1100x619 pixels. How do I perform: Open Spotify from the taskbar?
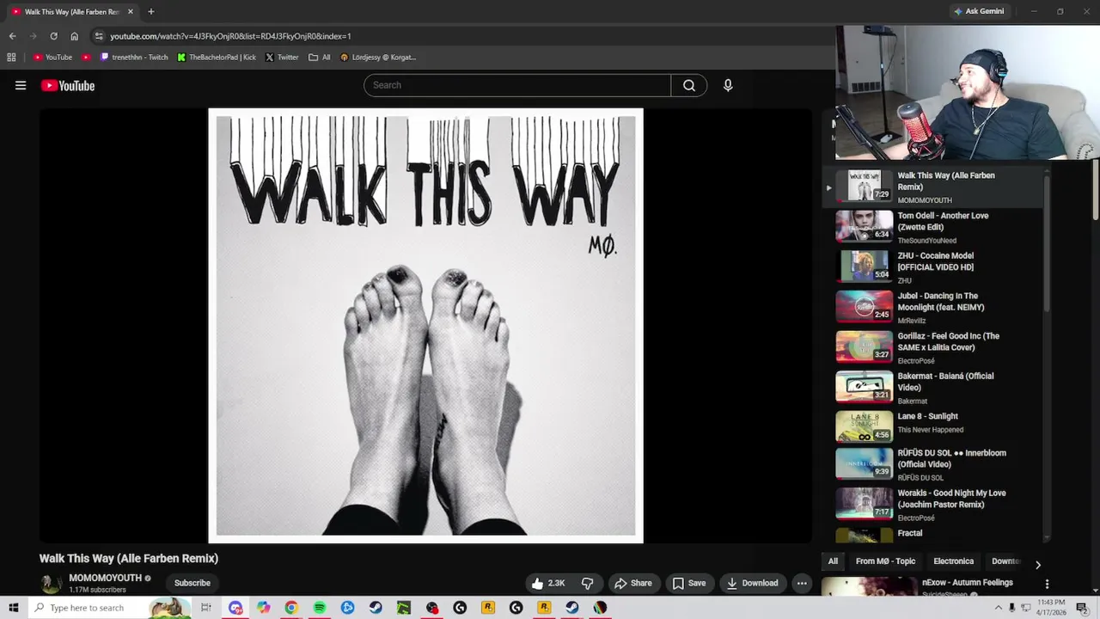(x=320, y=608)
